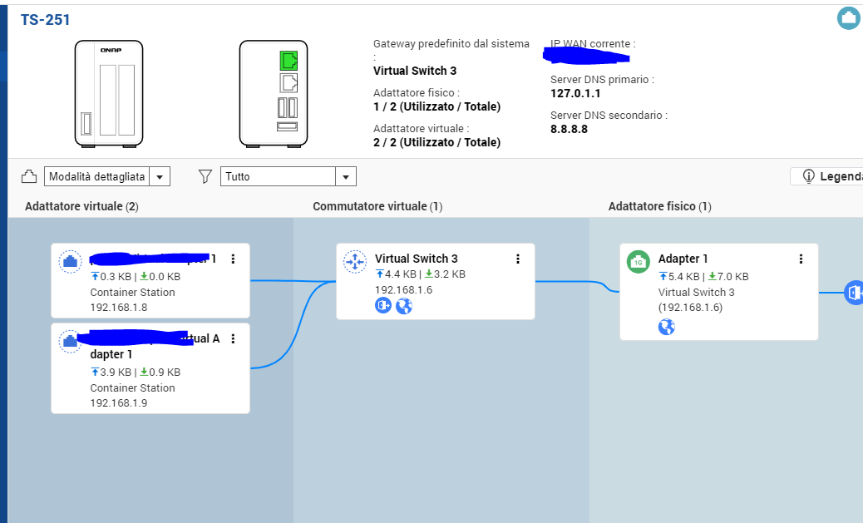
Task: Click the globe icon under Adapter 1
Action: point(666,327)
